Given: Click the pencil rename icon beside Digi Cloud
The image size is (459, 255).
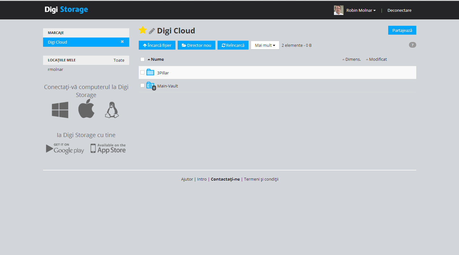Looking at the screenshot, I should [152, 31].
